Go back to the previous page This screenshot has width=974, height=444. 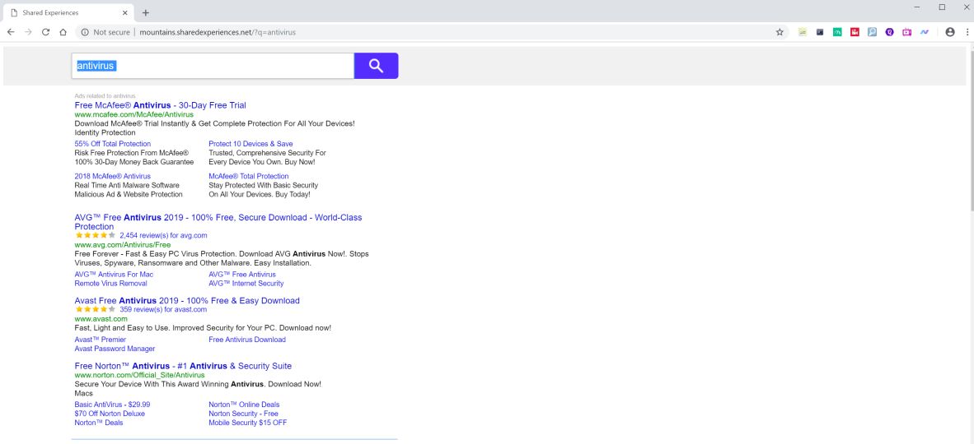pos(11,32)
